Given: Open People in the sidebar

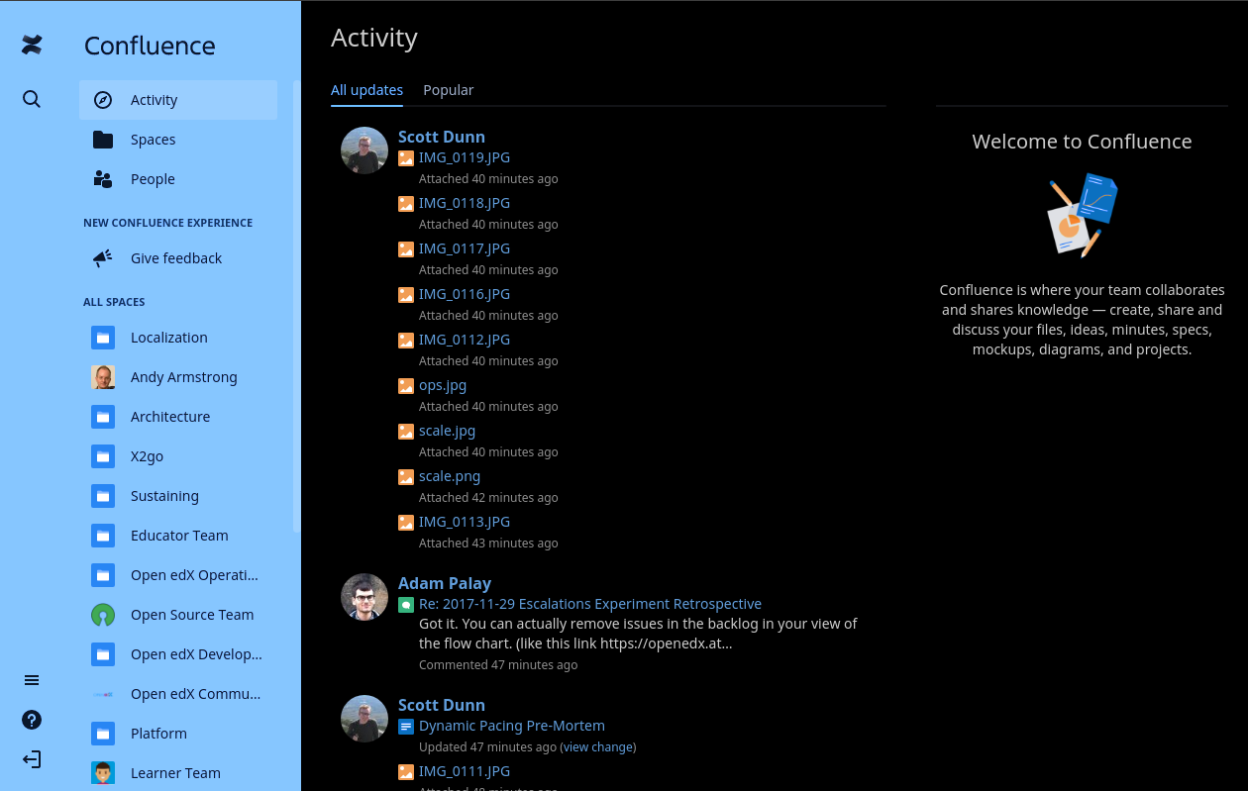Looking at the screenshot, I should 178,179.
